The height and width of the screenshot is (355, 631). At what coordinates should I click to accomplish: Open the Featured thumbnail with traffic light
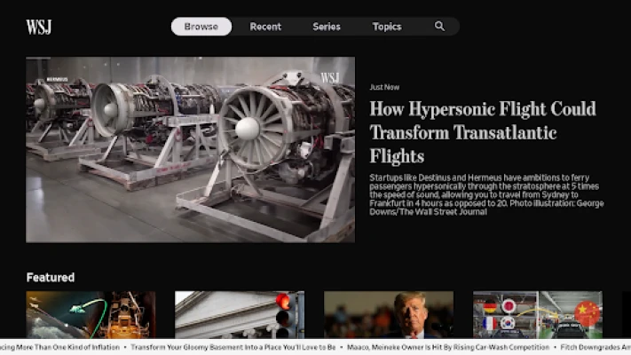(240, 314)
